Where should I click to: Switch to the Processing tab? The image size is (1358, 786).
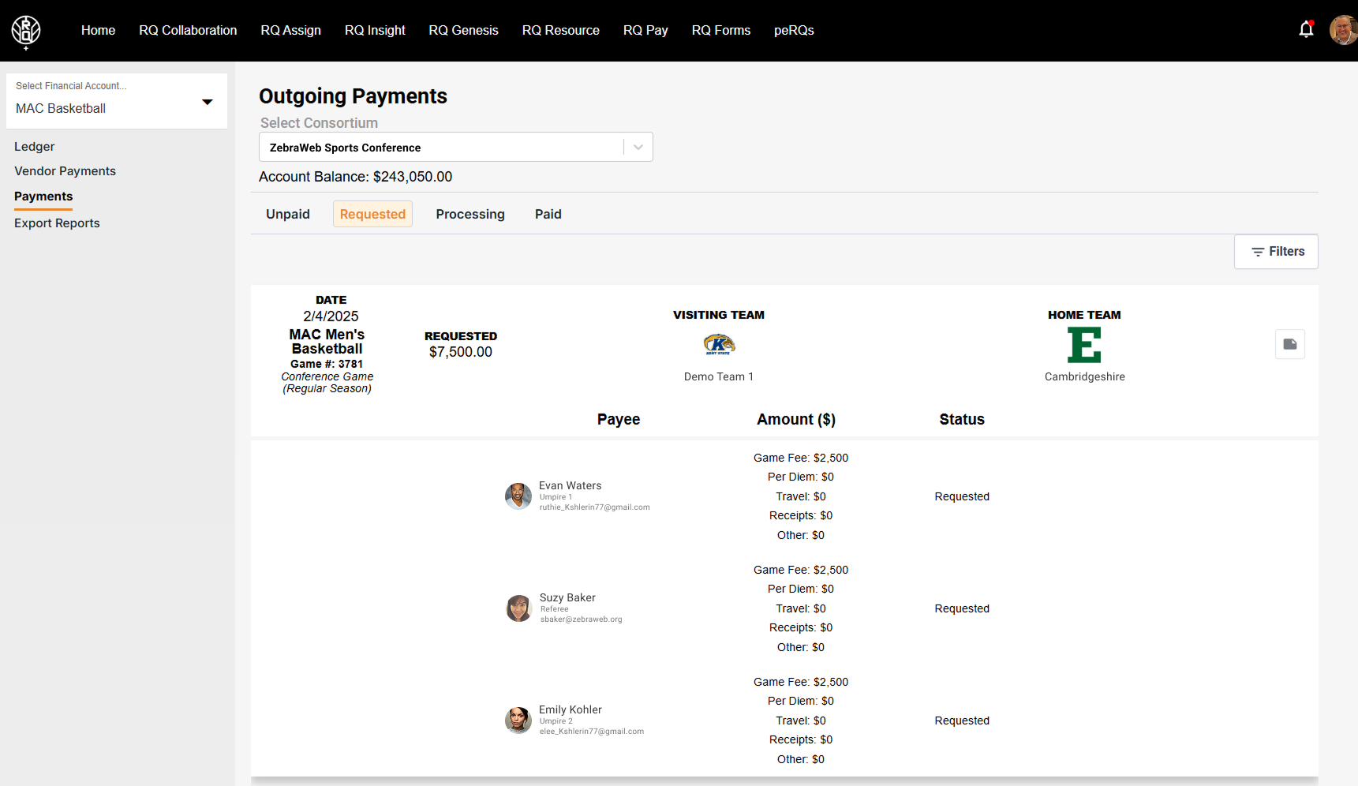[470, 215]
